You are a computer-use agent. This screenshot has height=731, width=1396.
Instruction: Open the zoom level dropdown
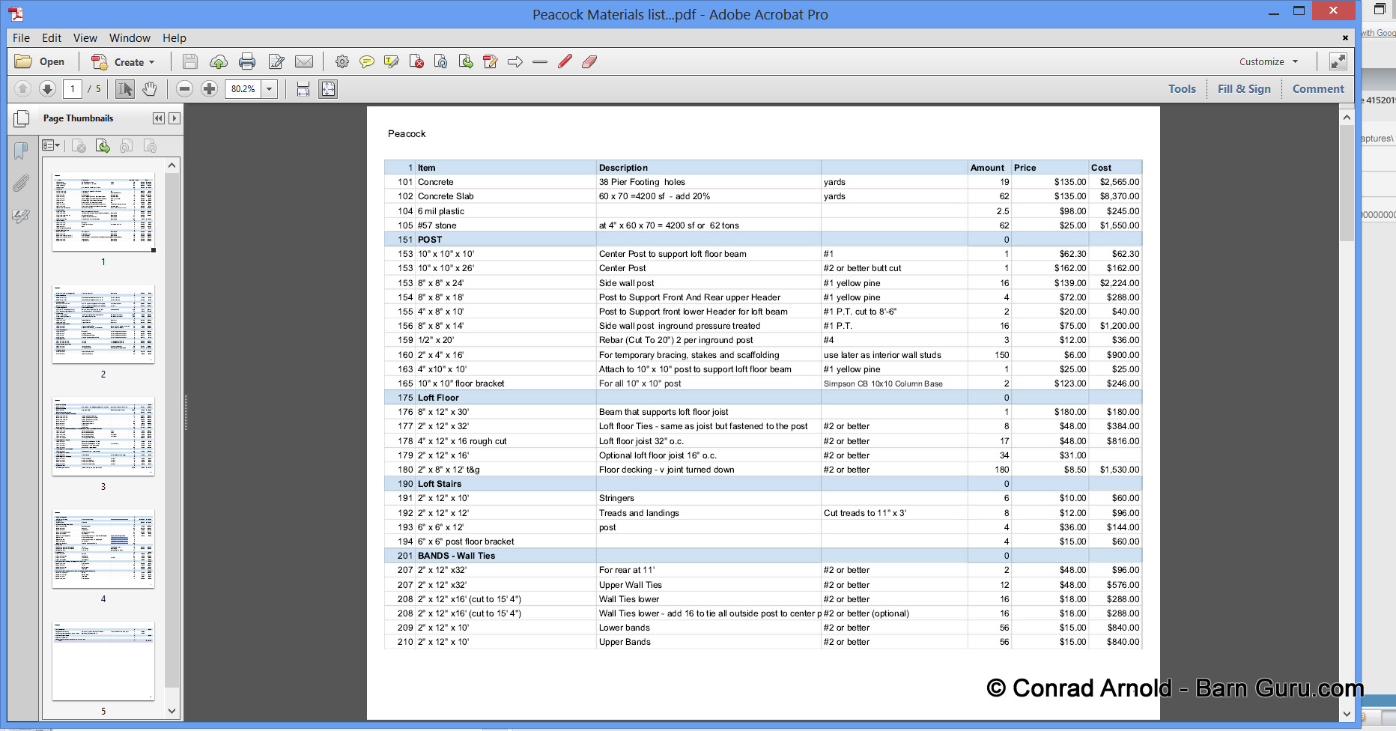pos(270,89)
